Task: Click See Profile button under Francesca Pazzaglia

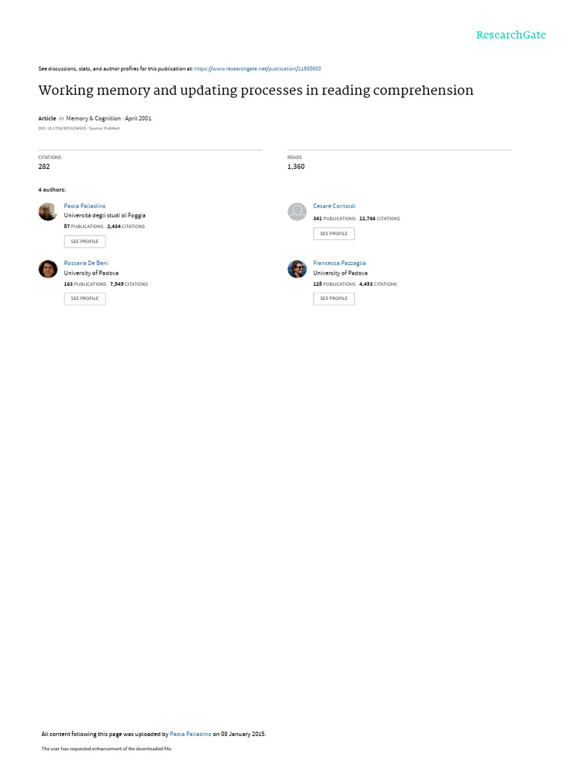Action: point(334,298)
